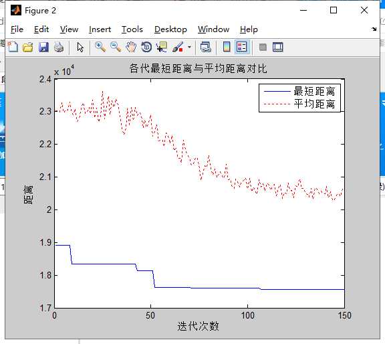Viewport: 385px width, 344px height.
Task: Select the Edit Plot arrow tool
Action: click(80, 47)
